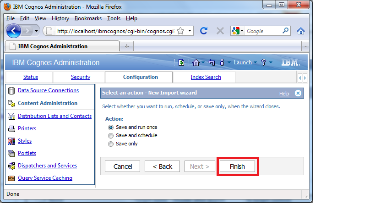The image size is (375, 211).
Task: Click the Distribution Lists icon
Action: (11, 116)
